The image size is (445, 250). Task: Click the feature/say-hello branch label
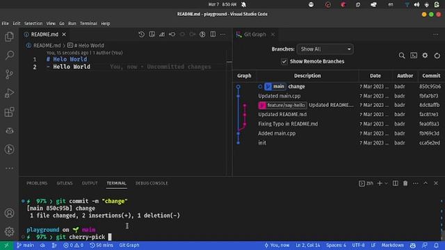pos(282,105)
